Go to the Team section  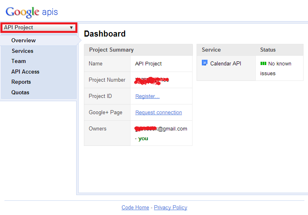pos(19,61)
